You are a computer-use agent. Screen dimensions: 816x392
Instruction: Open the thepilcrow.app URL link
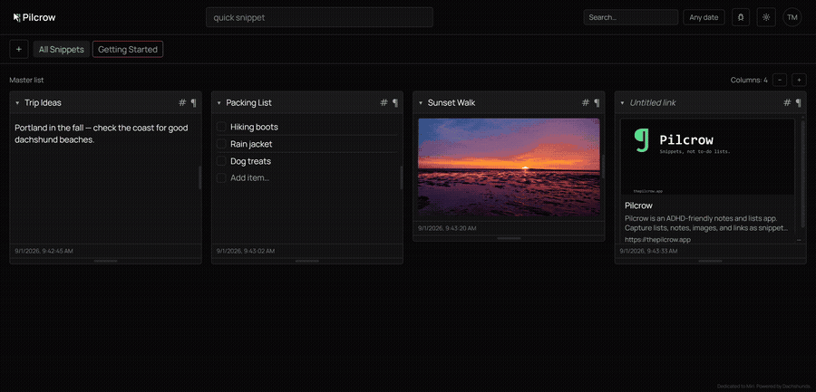658,240
